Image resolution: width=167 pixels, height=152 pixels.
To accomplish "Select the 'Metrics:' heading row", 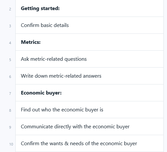I will tap(89, 42).
